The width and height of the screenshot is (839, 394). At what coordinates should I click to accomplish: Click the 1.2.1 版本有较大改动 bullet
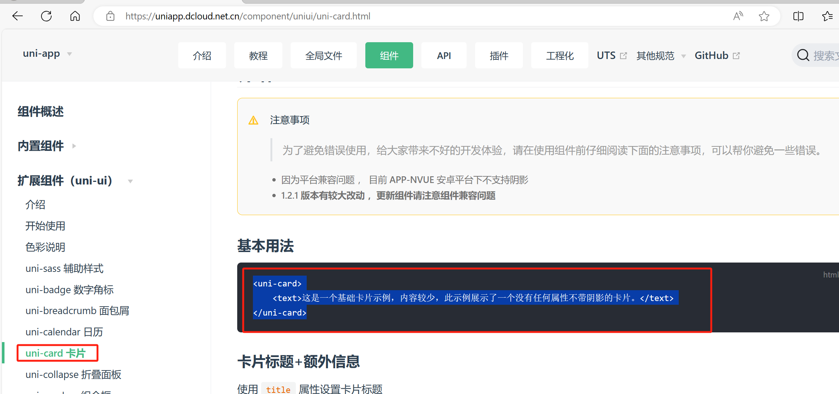tap(388, 196)
